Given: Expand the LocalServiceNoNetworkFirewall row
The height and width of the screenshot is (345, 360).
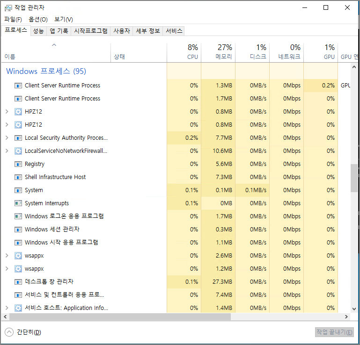Looking at the screenshot, I should [x=7, y=151].
